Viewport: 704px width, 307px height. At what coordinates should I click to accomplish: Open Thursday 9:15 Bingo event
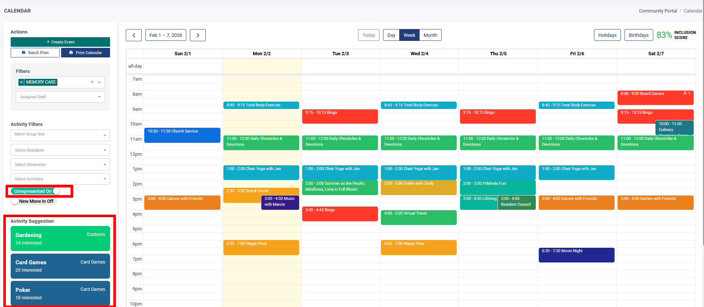click(x=498, y=116)
